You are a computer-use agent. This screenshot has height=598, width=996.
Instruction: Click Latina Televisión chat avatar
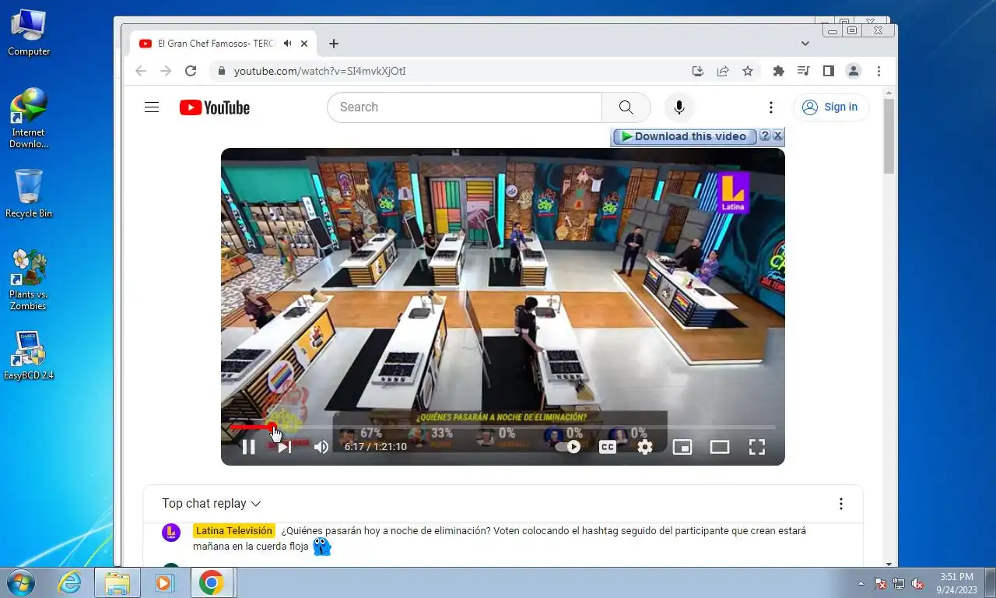[171, 533]
